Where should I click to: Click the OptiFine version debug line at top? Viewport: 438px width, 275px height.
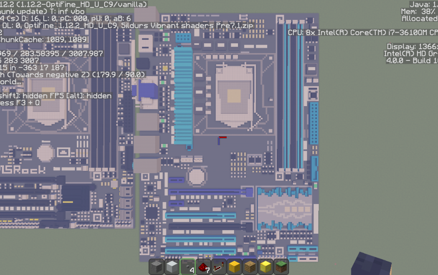73,4
